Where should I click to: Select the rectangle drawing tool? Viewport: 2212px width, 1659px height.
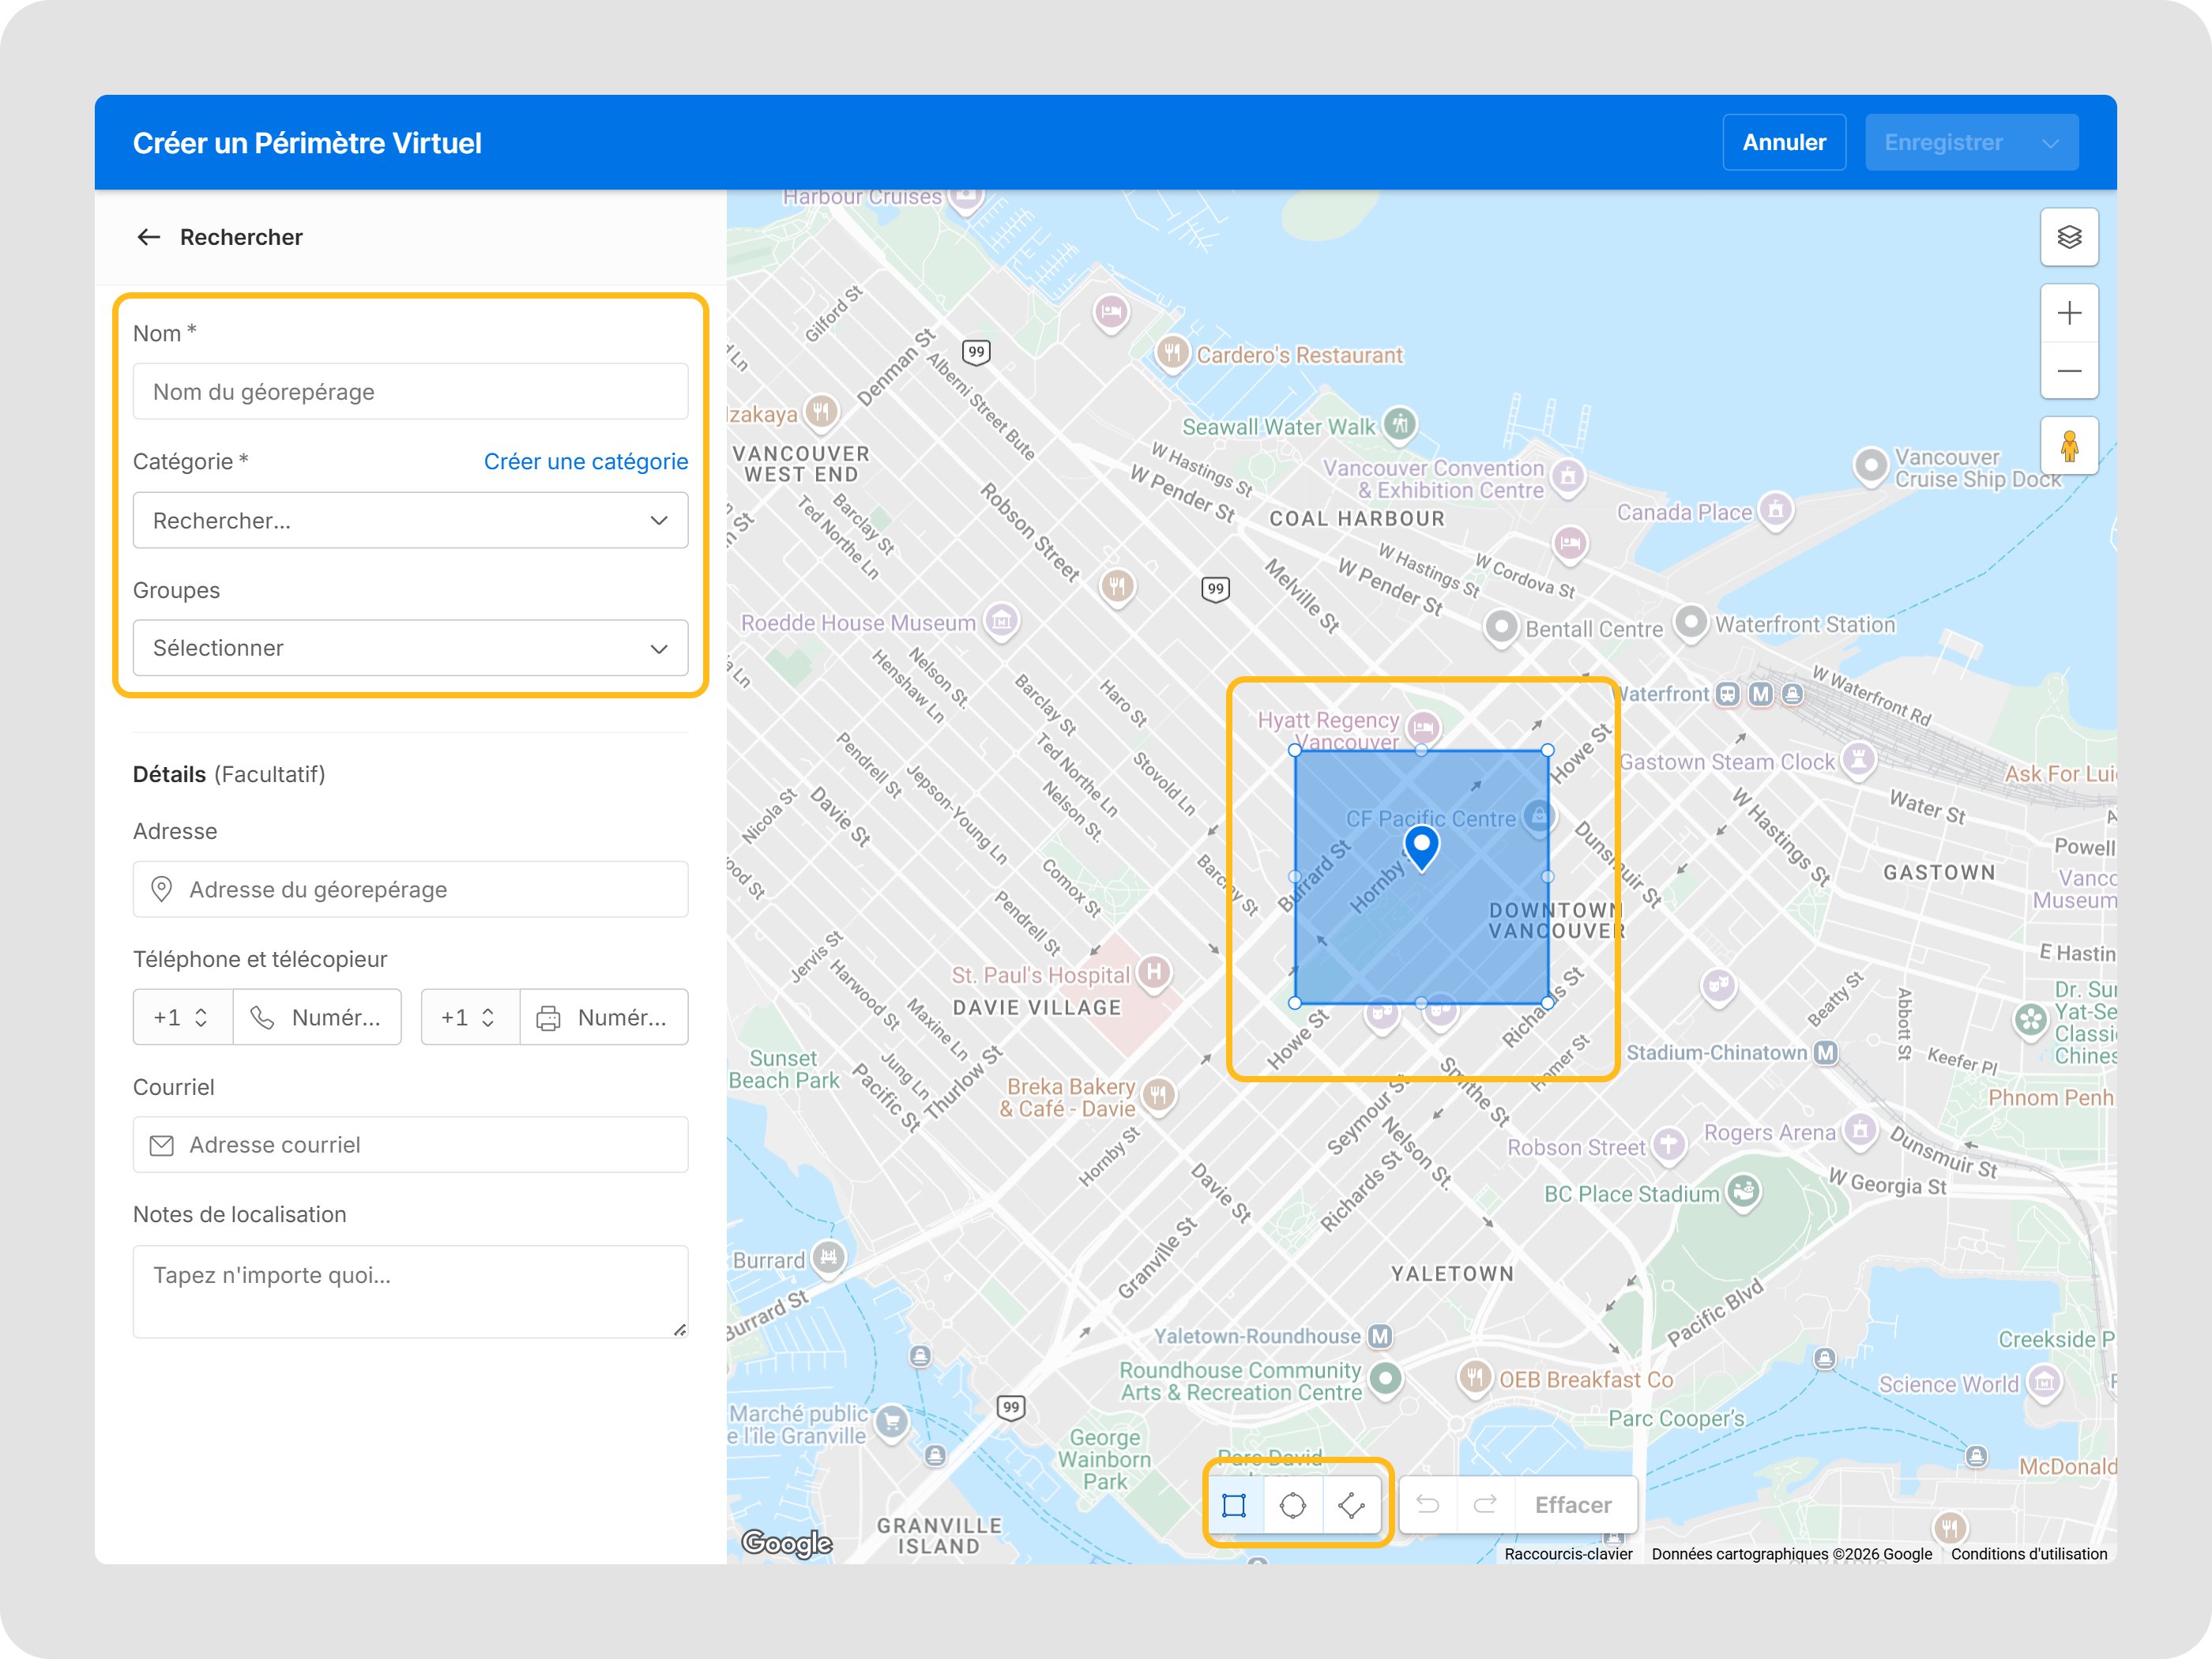point(1234,1505)
